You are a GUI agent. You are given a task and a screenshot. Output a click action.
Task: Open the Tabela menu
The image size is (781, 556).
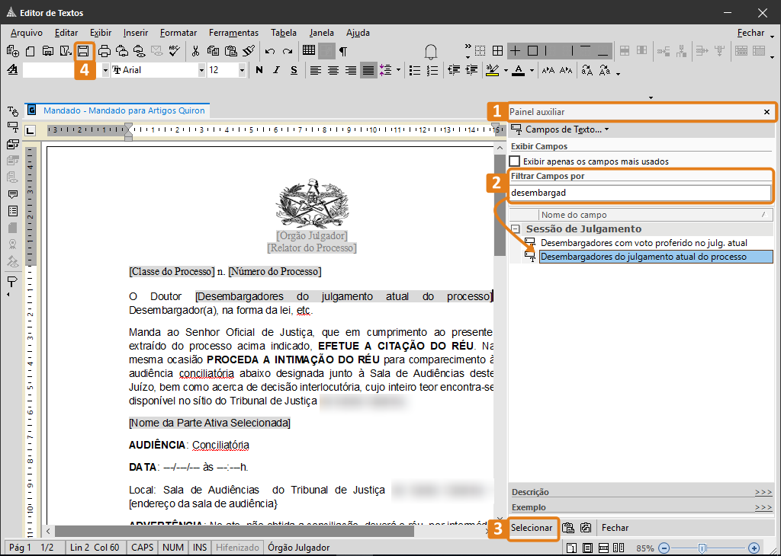(x=284, y=33)
